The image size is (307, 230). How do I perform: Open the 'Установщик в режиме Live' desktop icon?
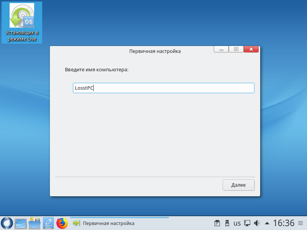[21, 23]
